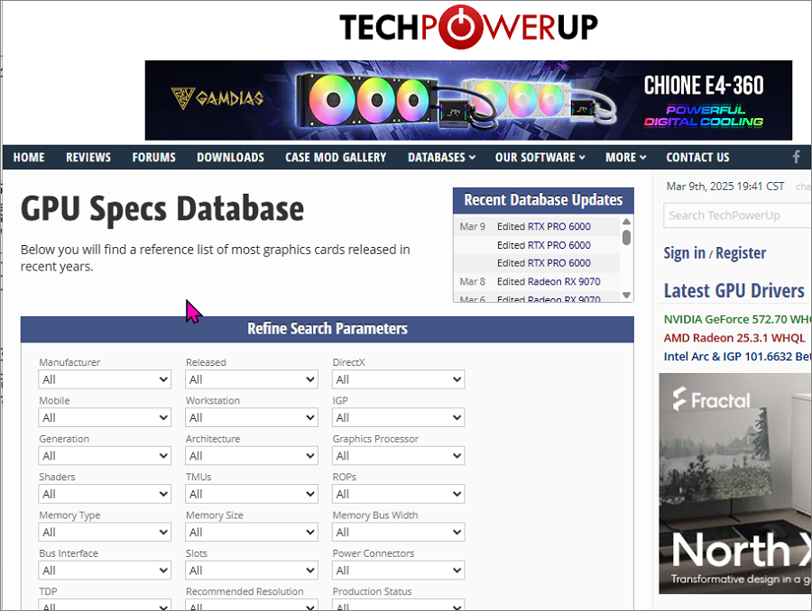Open the Memory Type dropdown
812x611 pixels.
(x=105, y=532)
